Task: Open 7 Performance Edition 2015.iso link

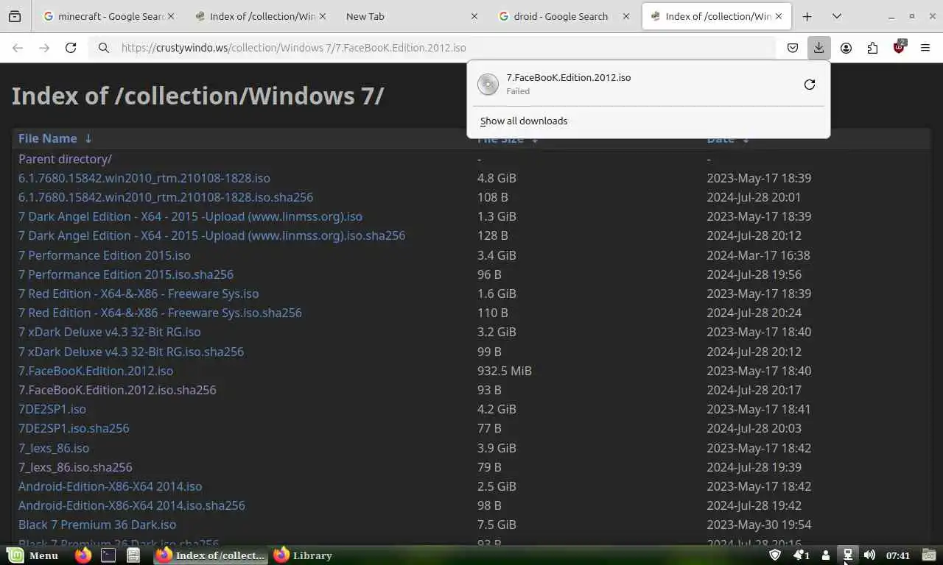Action: pos(104,255)
